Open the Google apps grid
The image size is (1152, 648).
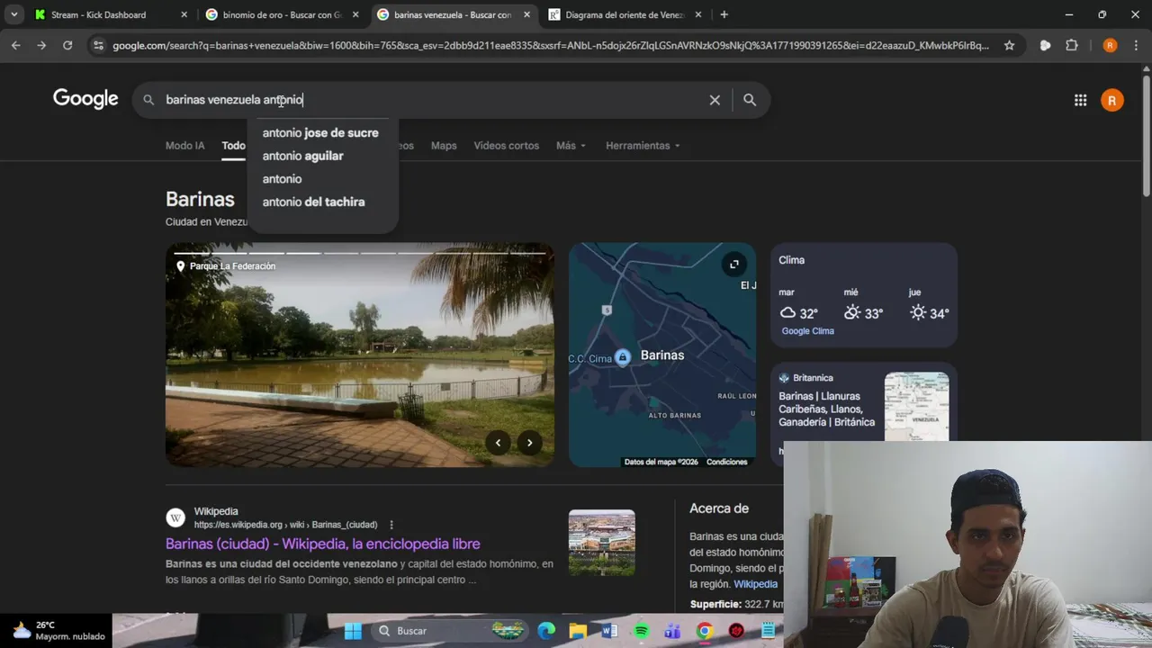coord(1080,100)
